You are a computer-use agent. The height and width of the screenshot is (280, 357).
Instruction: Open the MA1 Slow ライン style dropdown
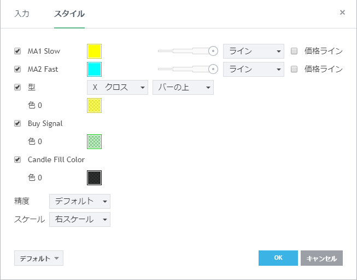[x=253, y=51]
